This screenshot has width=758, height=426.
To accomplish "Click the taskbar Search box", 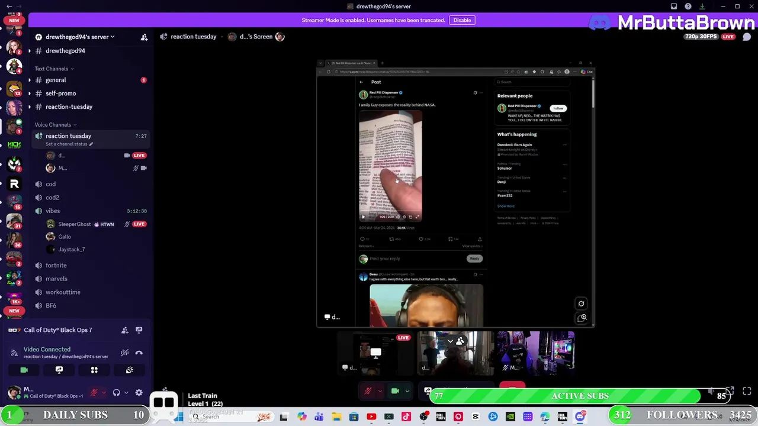I will point(233,417).
